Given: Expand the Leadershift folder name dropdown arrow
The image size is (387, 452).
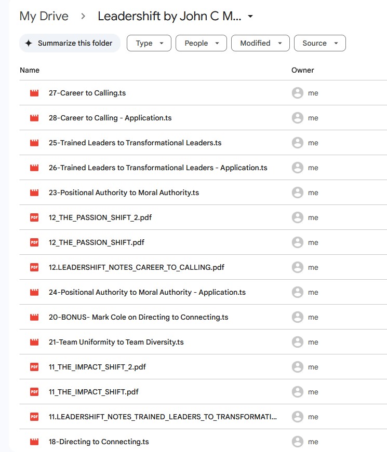Looking at the screenshot, I should coord(250,17).
